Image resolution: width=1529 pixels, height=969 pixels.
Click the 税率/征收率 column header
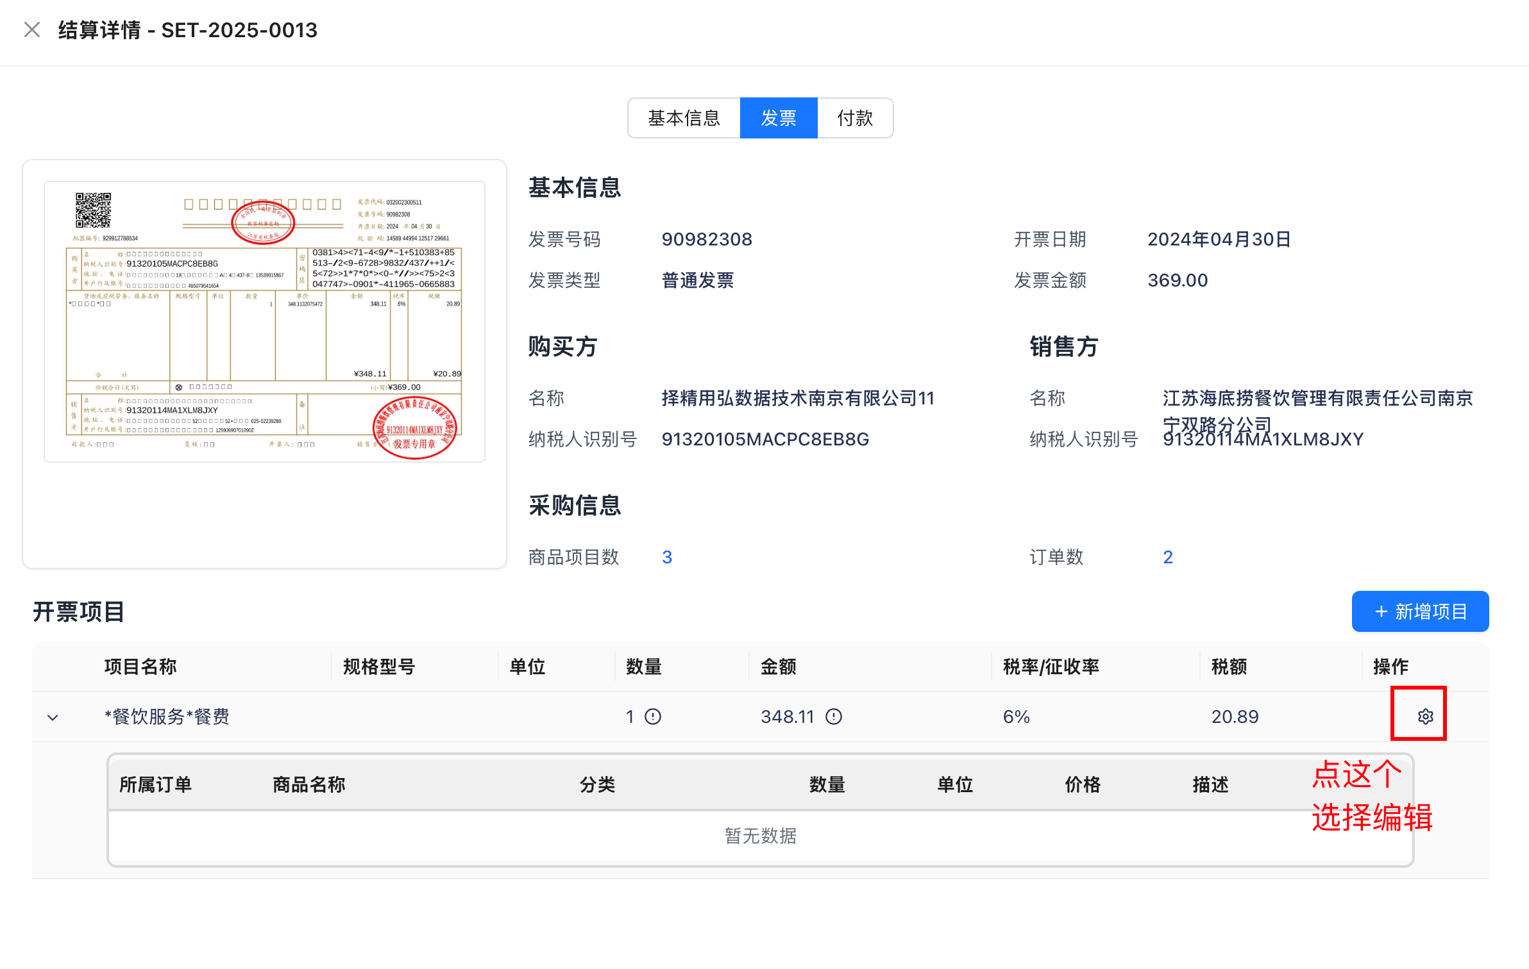click(x=1051, y=667)
